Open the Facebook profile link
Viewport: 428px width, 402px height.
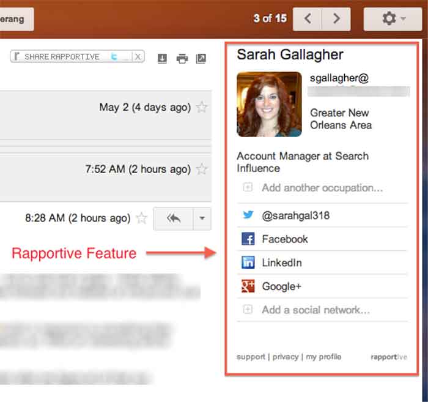284,239
